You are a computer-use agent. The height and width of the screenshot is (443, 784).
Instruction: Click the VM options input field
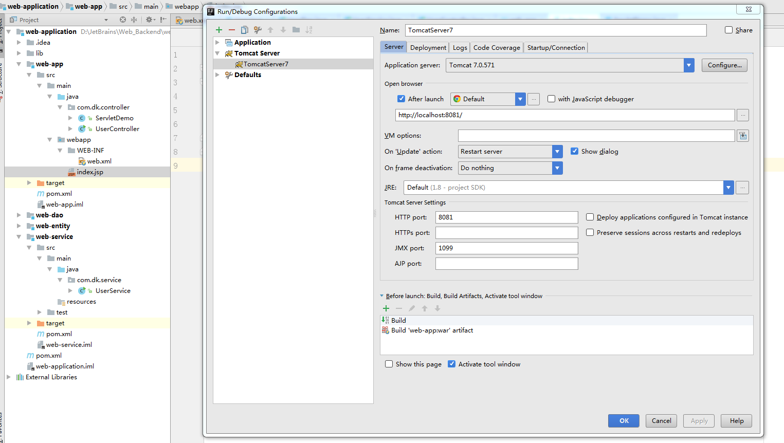pos(596,136)
